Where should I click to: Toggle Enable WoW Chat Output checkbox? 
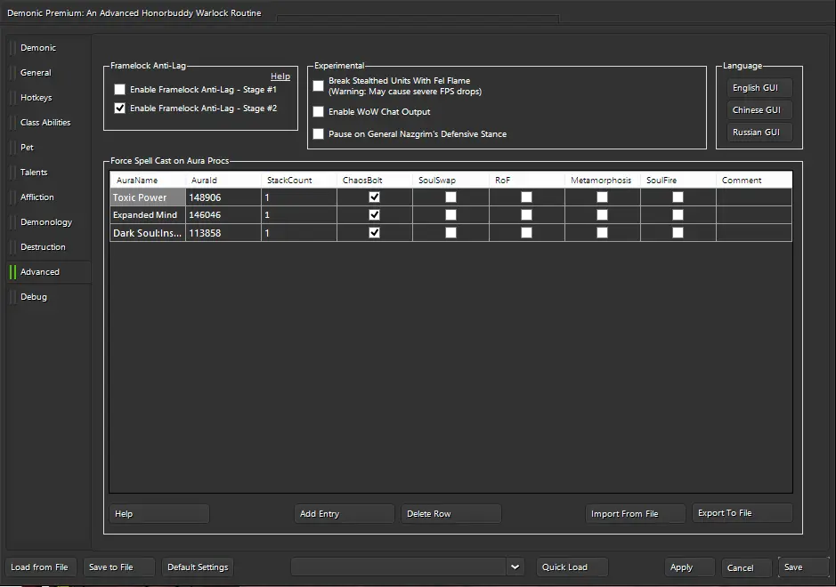[319, 111]
